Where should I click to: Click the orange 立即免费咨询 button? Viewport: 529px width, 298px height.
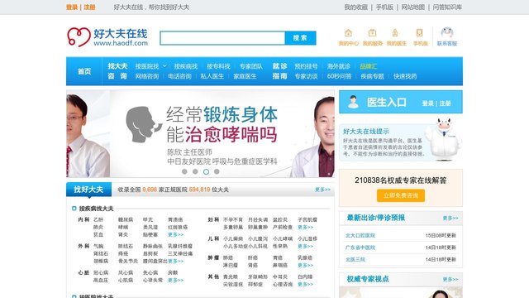click(x=401, y=195)
